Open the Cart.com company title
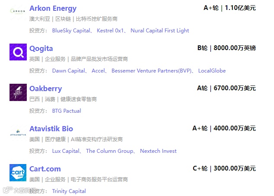The width and height of the screenshot is (274, 196). 45,169
